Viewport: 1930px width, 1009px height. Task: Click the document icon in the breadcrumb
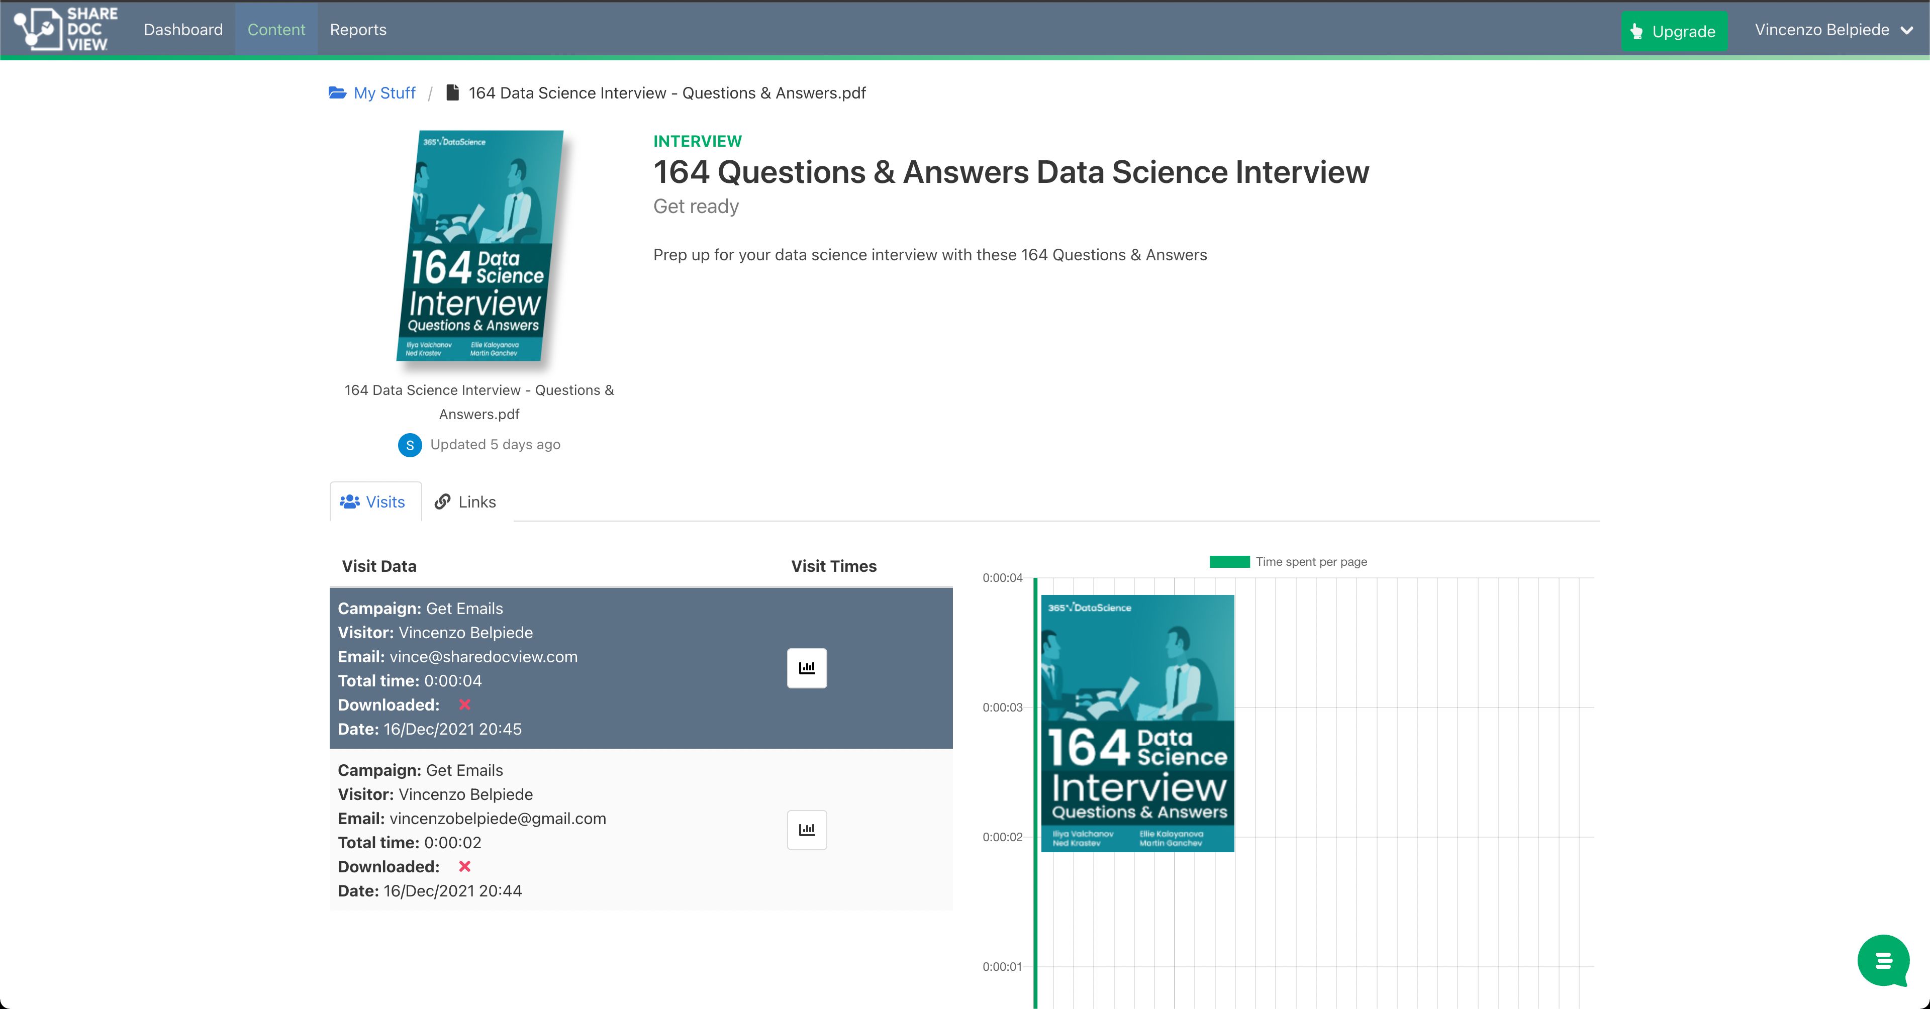tap(452, 91)
